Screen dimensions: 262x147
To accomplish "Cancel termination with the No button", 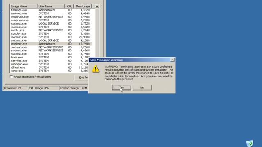I will pos(142,87).
